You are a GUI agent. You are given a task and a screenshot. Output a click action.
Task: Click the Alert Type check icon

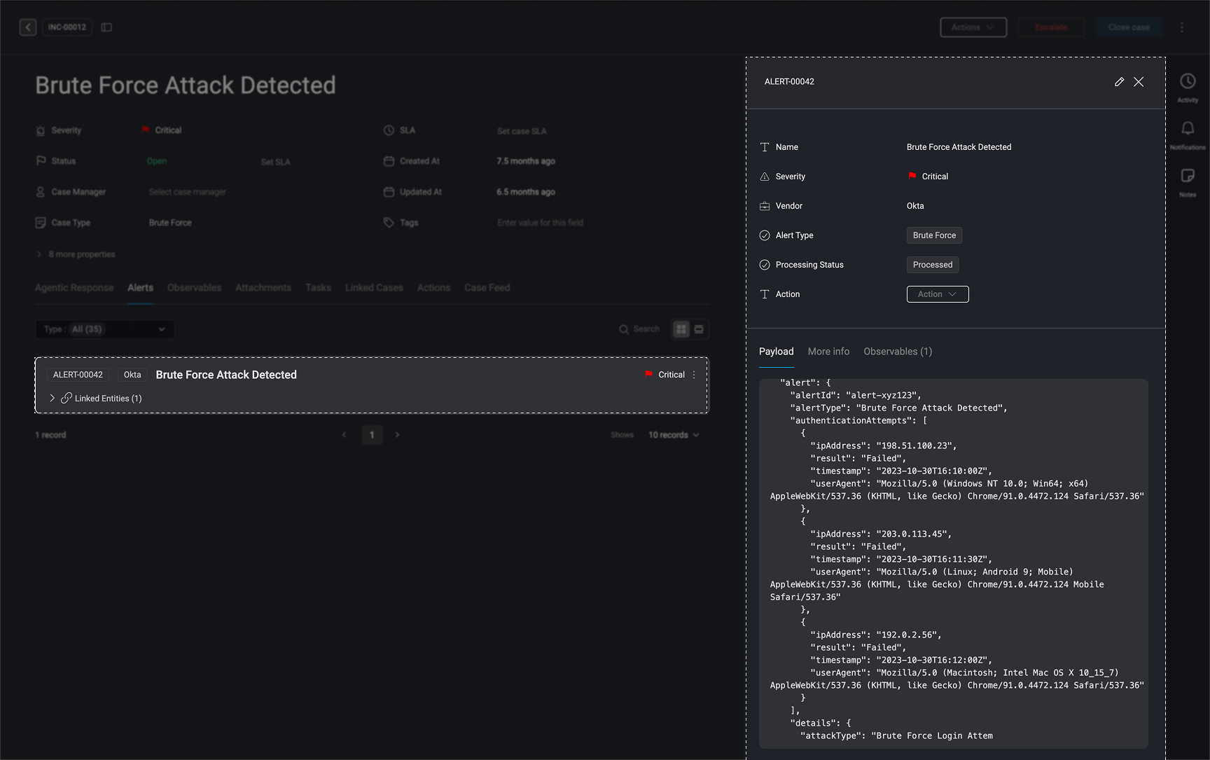(x=765, y=235)
